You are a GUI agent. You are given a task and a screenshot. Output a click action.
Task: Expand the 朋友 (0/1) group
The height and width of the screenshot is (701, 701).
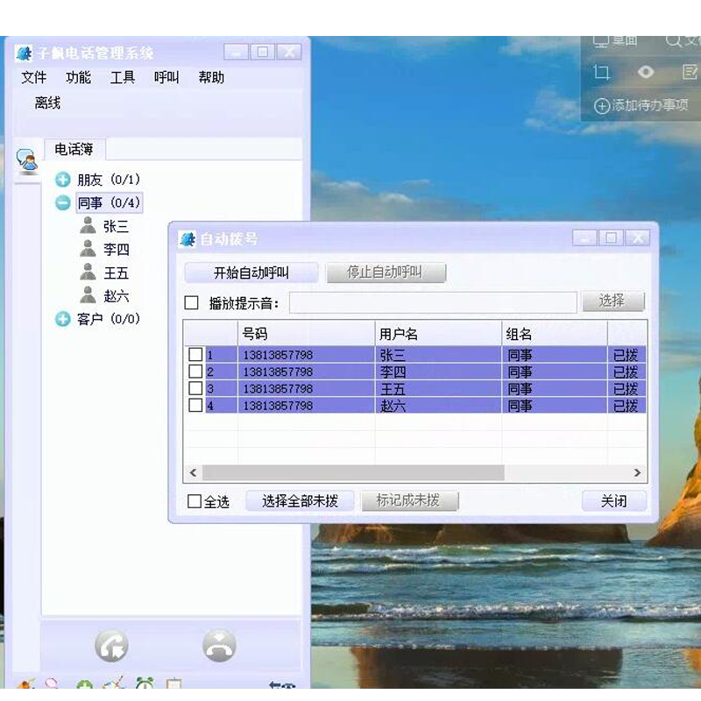pyautogui.click(x=62, y=180)
